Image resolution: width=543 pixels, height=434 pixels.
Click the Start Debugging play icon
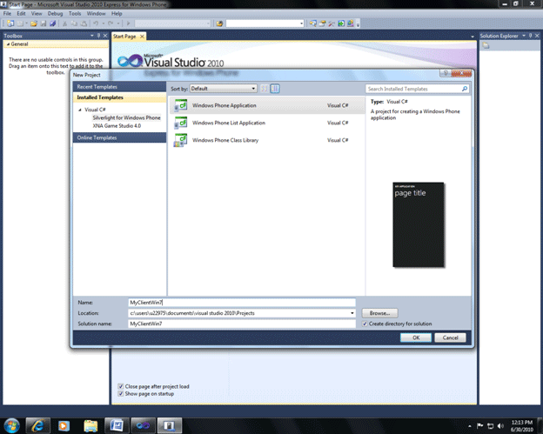tap(128, 23)
